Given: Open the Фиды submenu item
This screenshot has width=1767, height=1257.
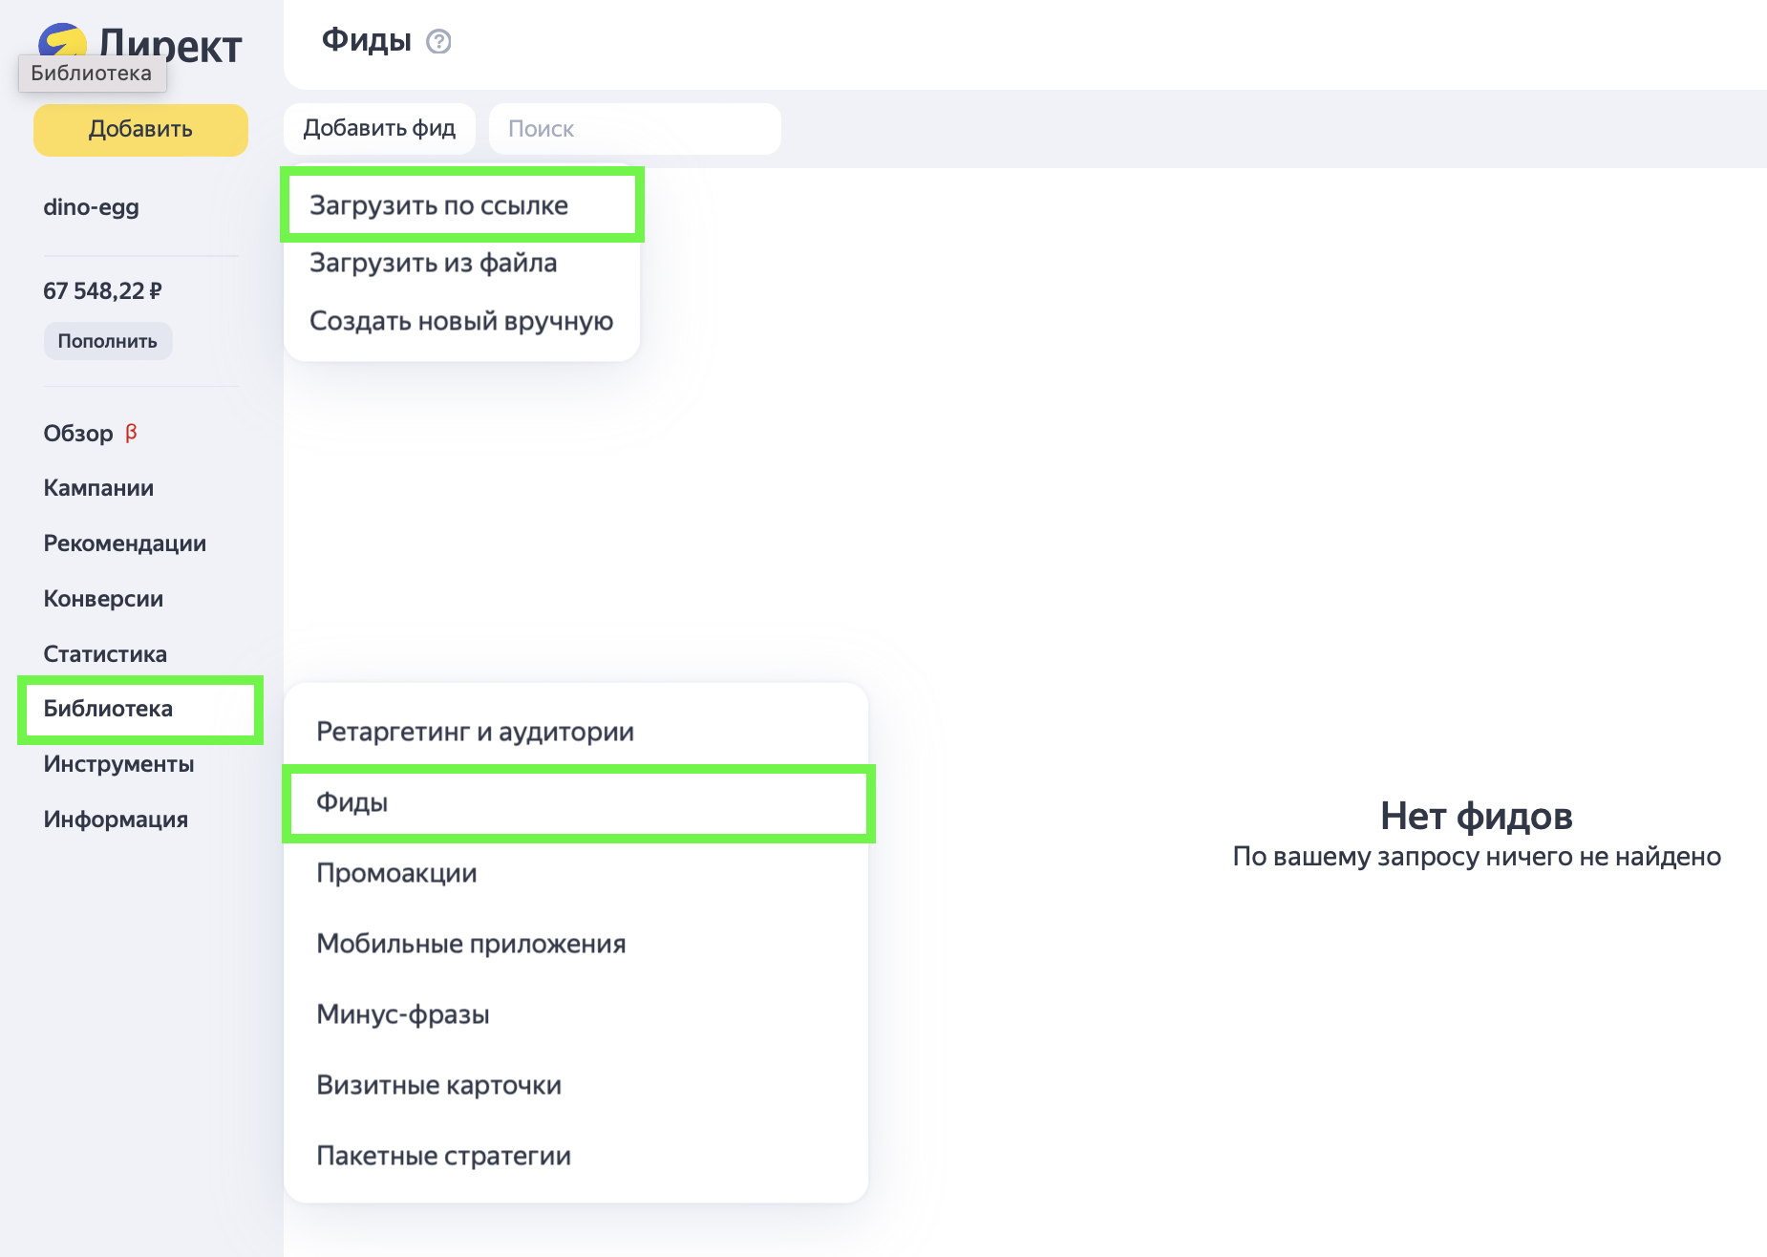Looking at the screenshot, I should [351, 802].
